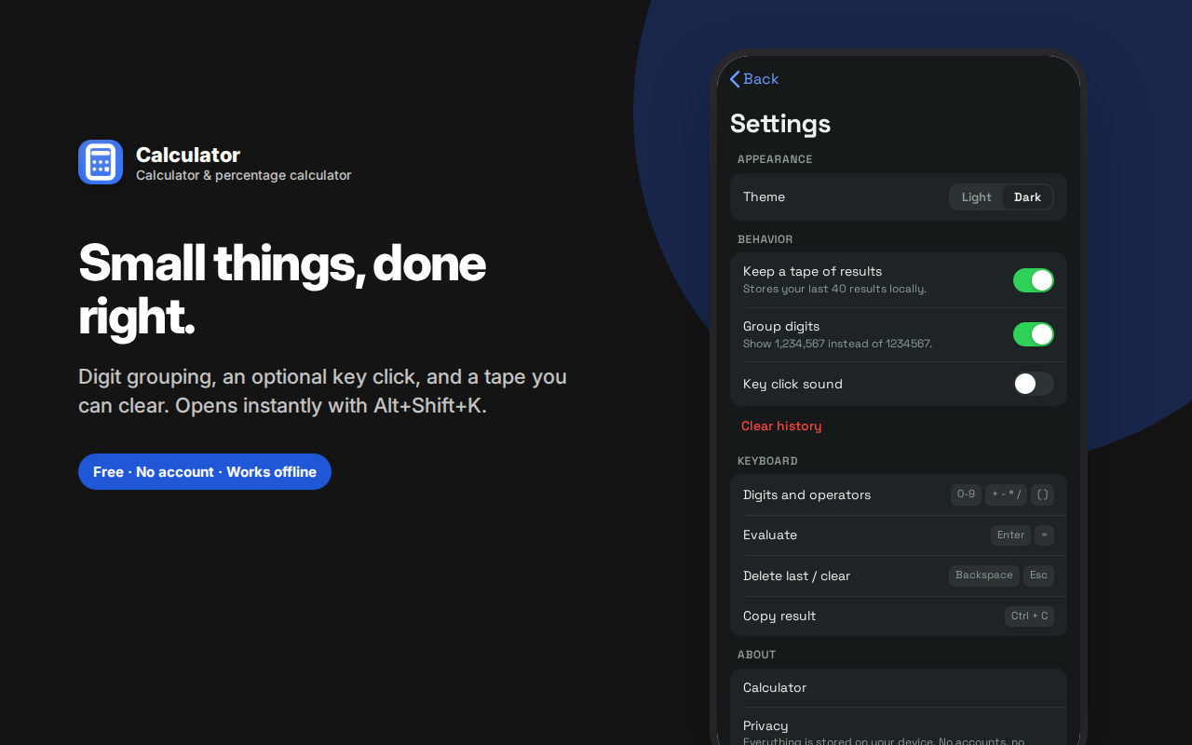
Task: Disable the Keep a tape of results switch
Action: point(1034,280)
